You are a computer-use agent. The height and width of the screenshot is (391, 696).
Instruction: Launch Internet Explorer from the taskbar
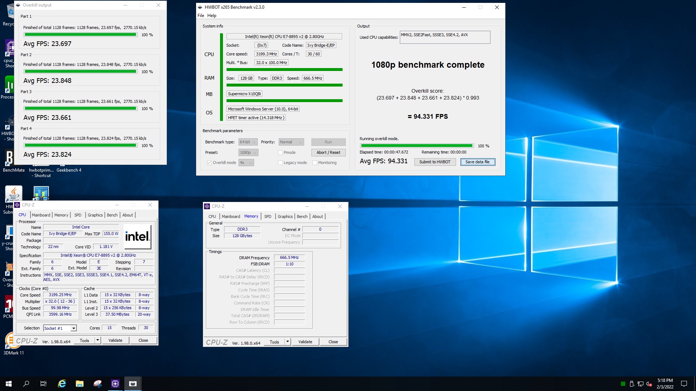click(x=62, y=384)
